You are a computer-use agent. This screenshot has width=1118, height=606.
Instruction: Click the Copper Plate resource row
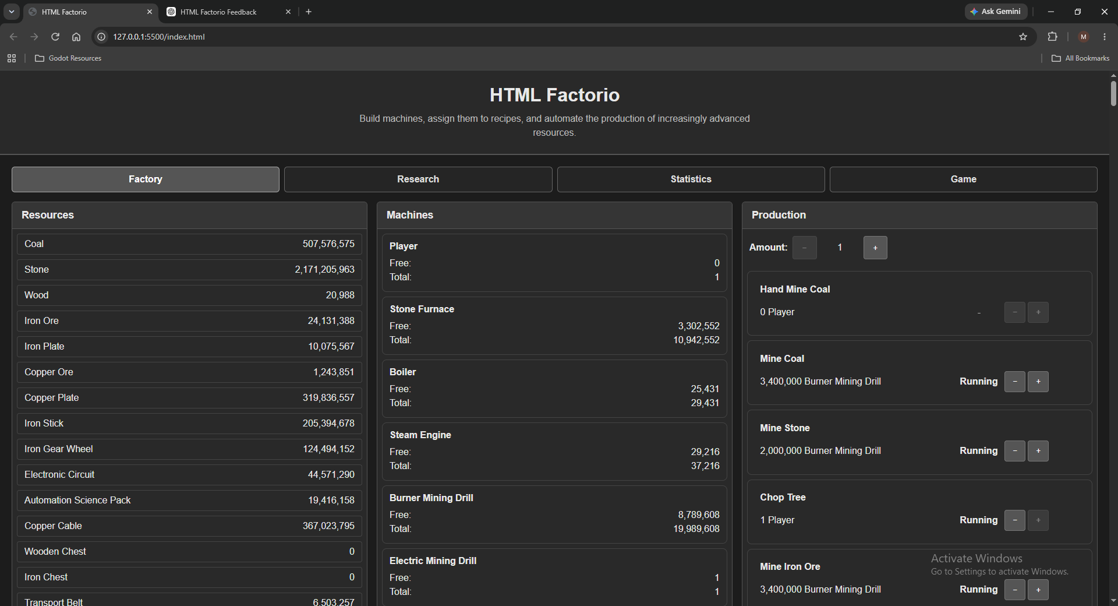click(x=189, y=398)
